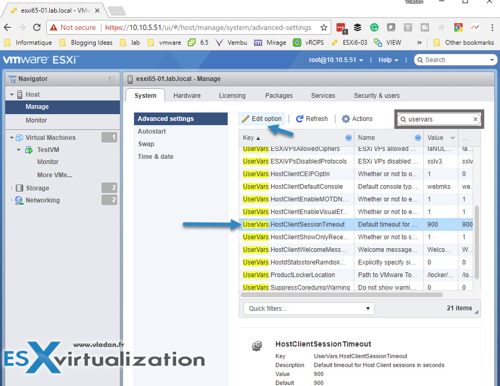Select Advanced settings in the sidebar

click(181, 119)
